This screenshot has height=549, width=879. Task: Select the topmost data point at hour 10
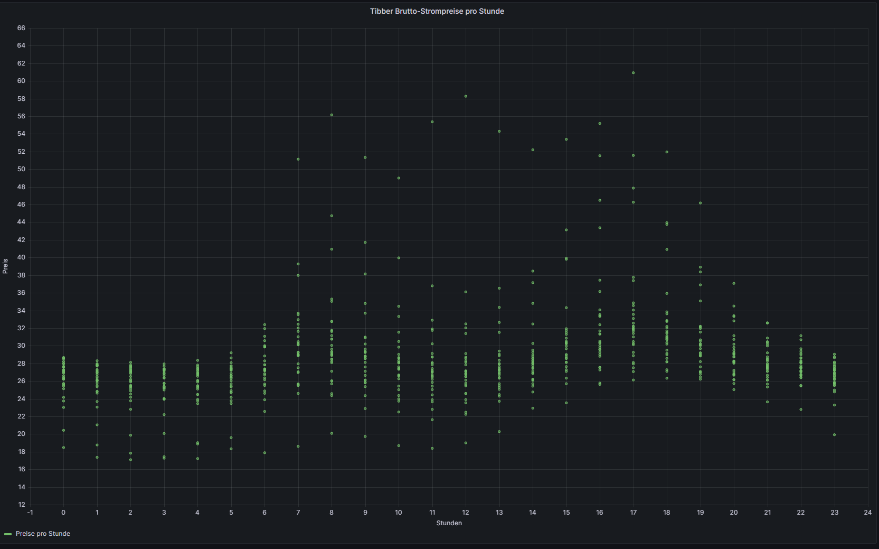coord(399,178)
